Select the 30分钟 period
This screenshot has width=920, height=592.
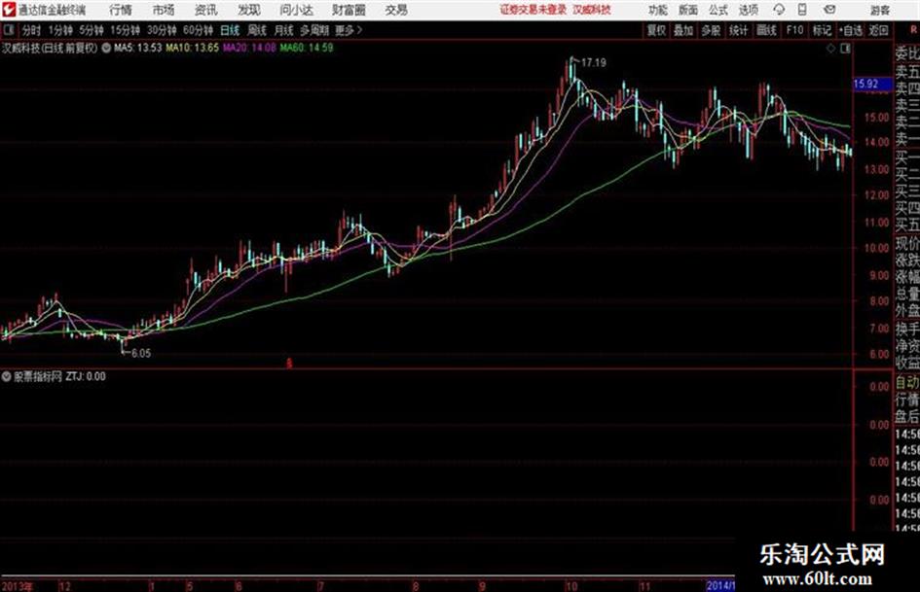162,30
